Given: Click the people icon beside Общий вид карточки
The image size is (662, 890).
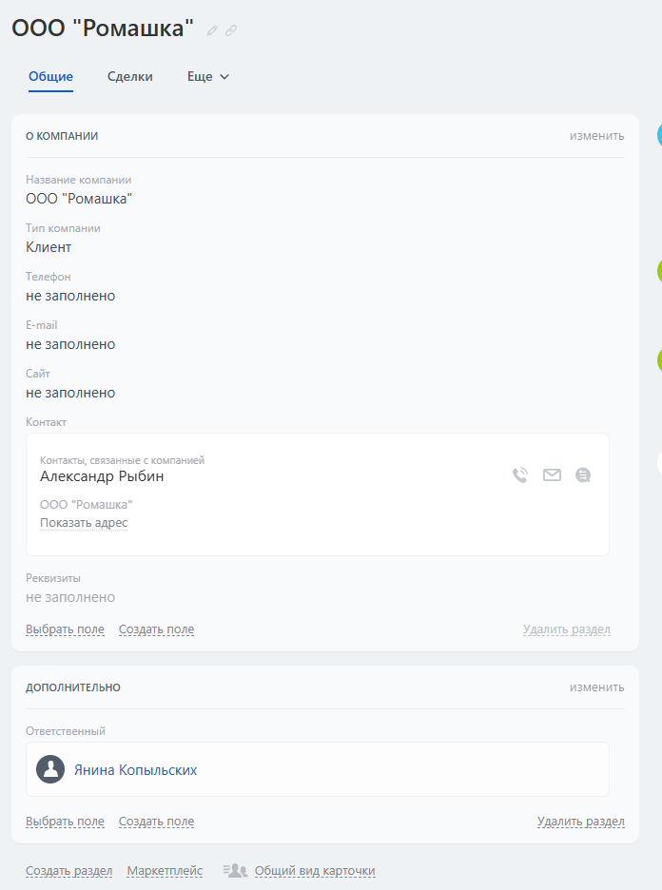Looking at the screenshot, I should (x=235, y=871).
